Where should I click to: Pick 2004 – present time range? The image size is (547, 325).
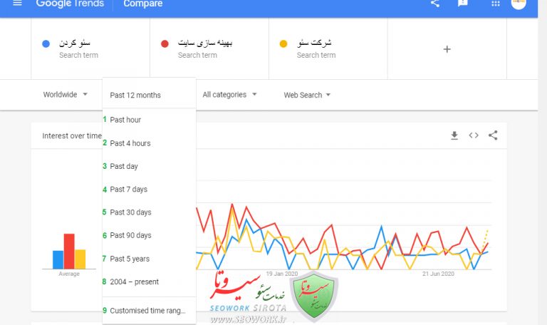(x=135, y=282)
